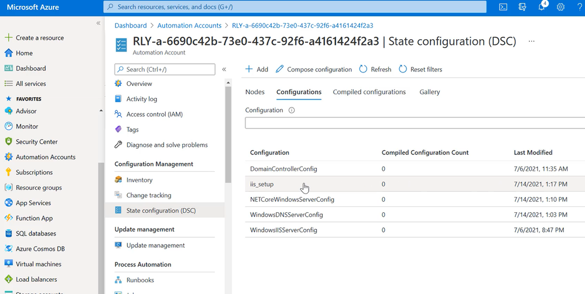Click the Dashboard breadcrumb link
This screenshot has height=294, width=585.
click(x=131, y=25)
